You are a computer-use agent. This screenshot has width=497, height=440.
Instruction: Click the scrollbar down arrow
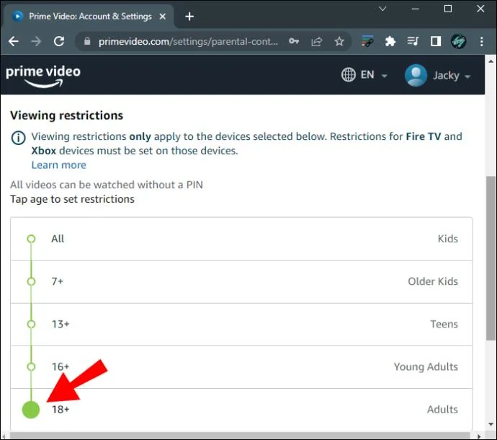click(x=491, y=424)
